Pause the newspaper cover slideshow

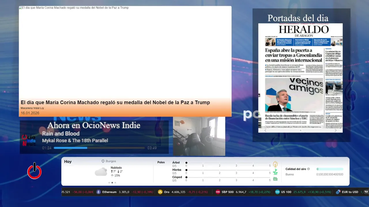(300, 130)
